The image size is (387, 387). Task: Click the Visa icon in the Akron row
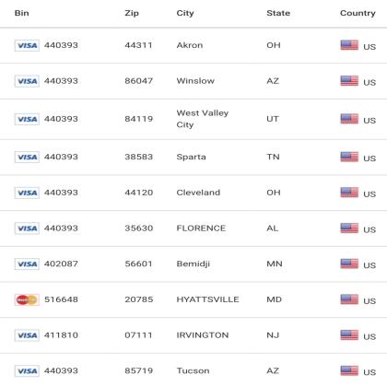click(x=27, y=45)
